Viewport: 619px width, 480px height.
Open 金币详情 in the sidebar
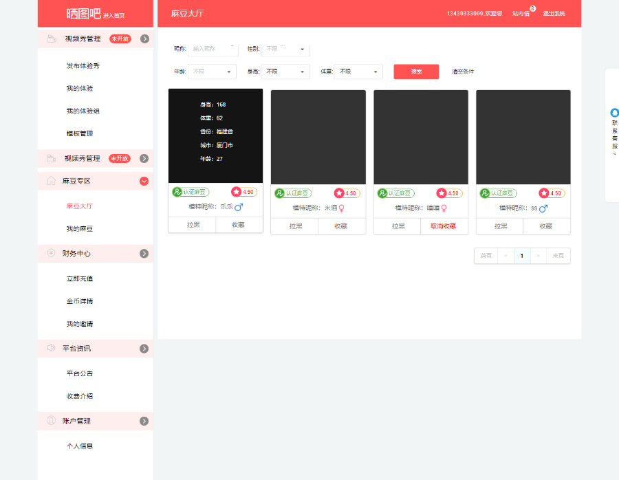pos(80,301)
